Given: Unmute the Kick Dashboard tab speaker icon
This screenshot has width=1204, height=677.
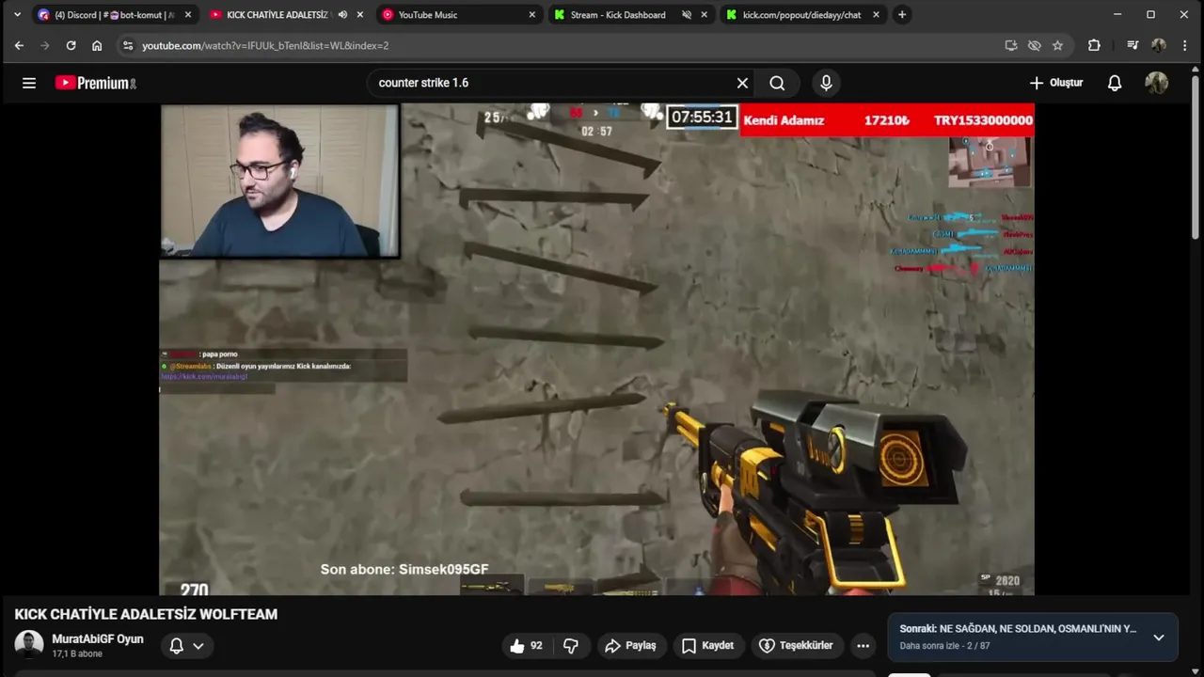Looking at the screenshot, I should [687, 15].
